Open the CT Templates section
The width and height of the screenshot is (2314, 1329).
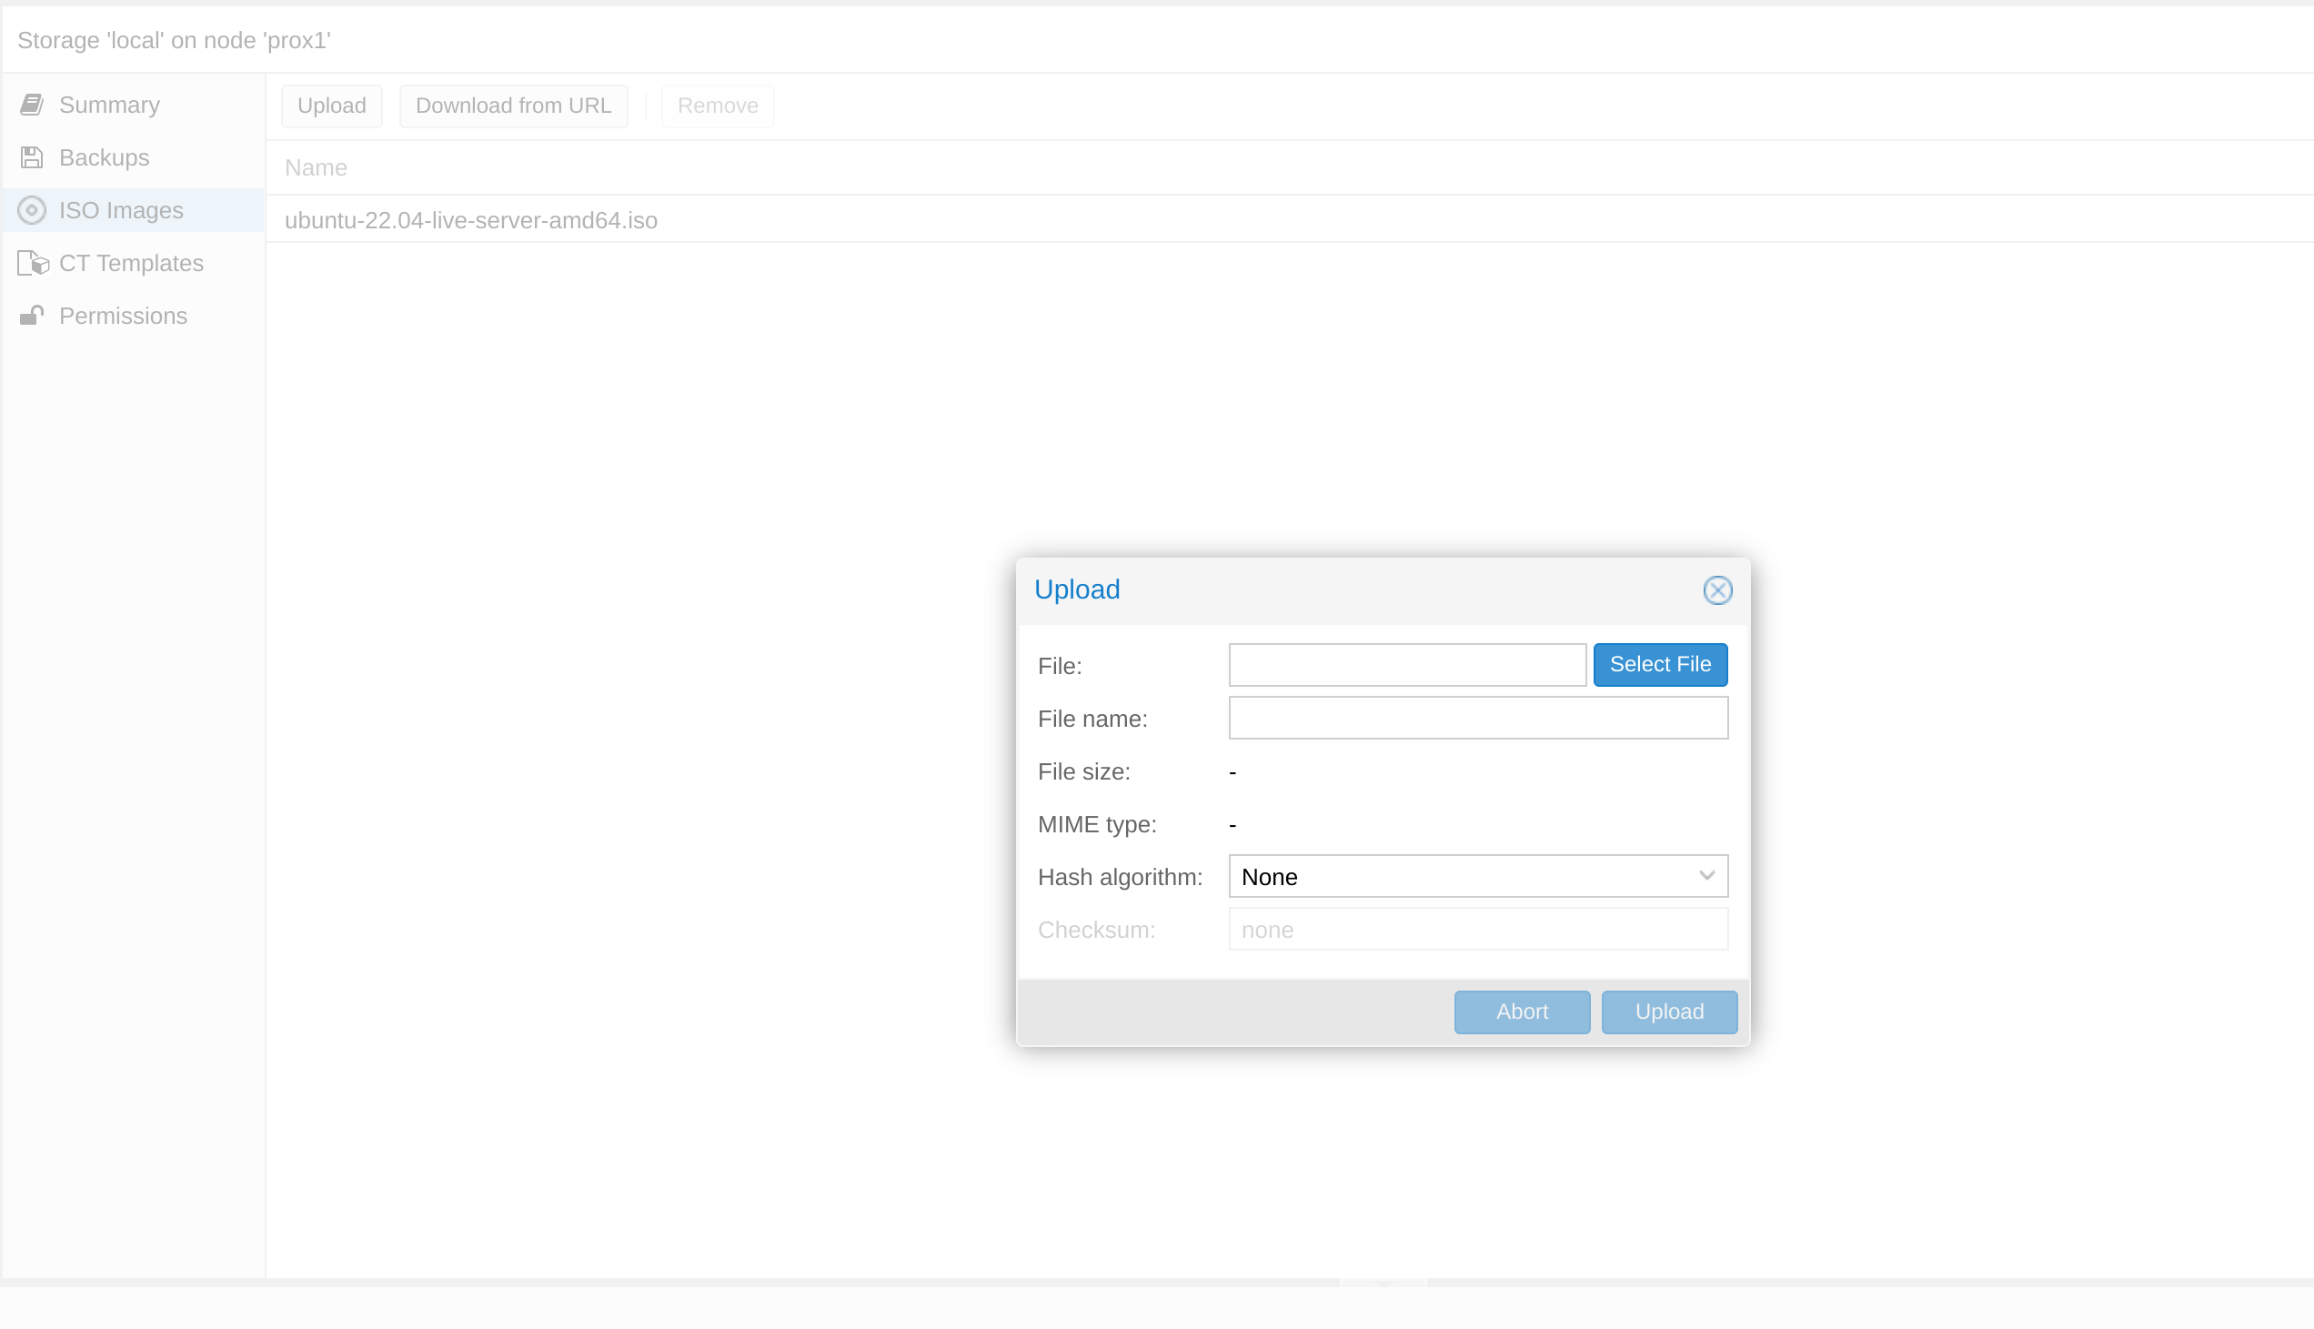click(x=130, y=264)
